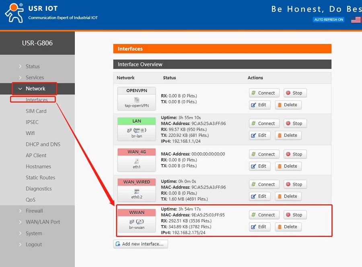Screen dimensions: 362x267
Task: Delete the WAN_4G interface
Action: 288,166
